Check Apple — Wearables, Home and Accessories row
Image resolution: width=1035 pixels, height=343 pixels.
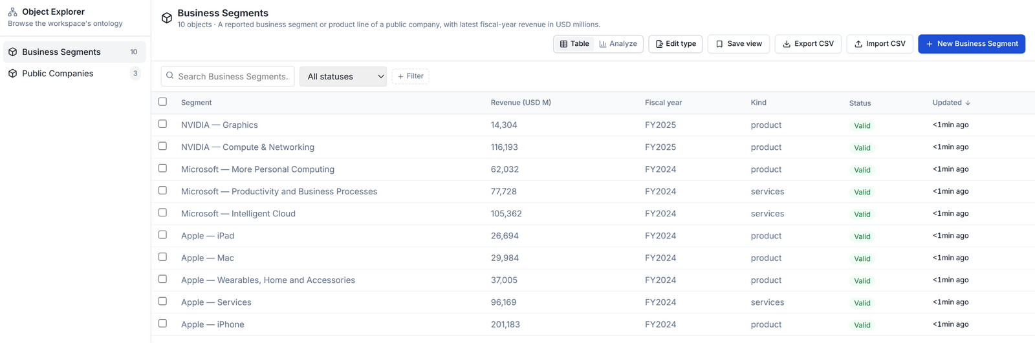coord(162,279)
